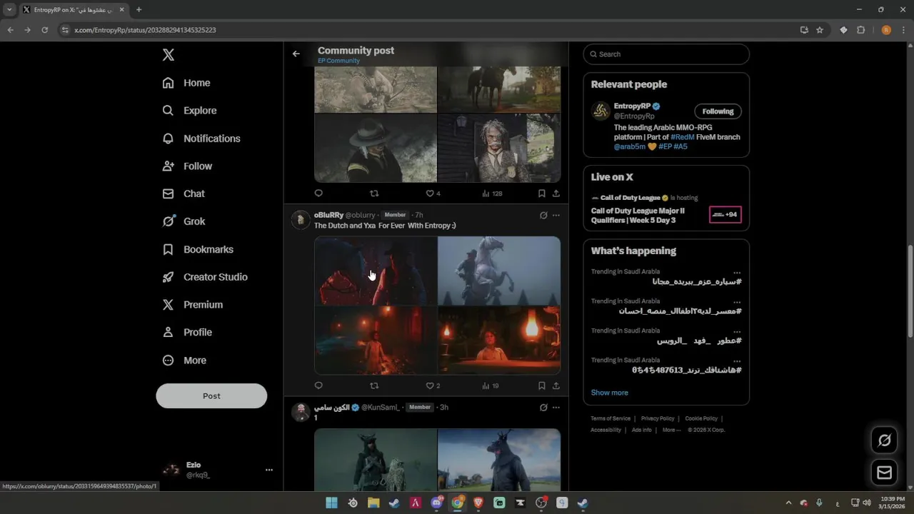Reload the browser page
Screen dimensions: 914x514
pos(44,30)
